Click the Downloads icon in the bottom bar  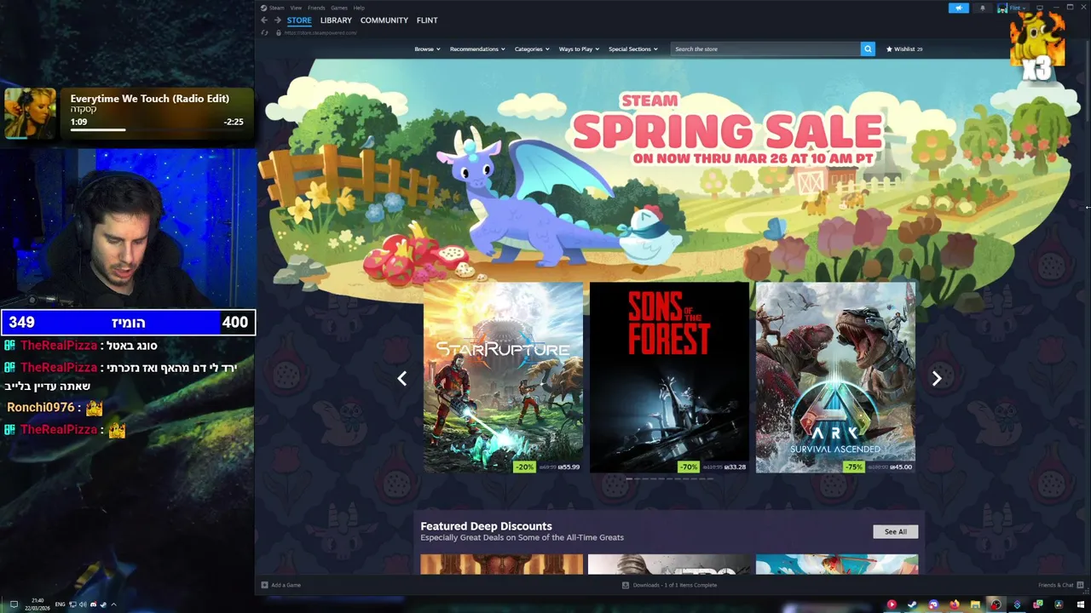click(626, 585)
